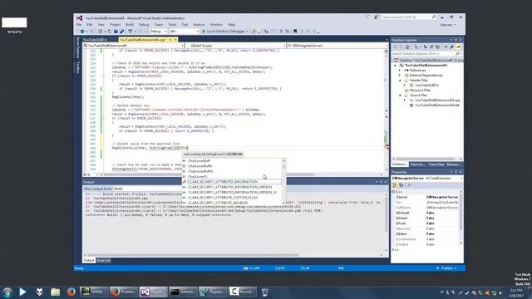Open the Toolbox side tab

click(x=77, y=67)
